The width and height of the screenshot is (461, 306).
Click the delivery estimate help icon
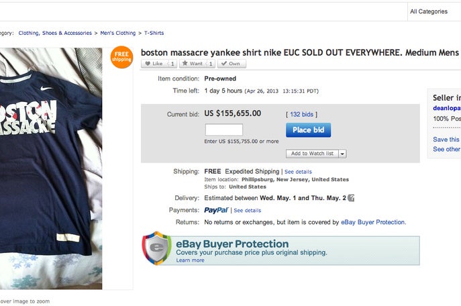point(351,198)
